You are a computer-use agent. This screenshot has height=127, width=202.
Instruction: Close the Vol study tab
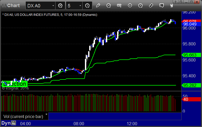[46, 114]
